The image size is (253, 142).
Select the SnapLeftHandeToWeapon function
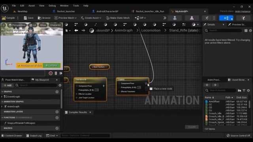pos(21,123)
